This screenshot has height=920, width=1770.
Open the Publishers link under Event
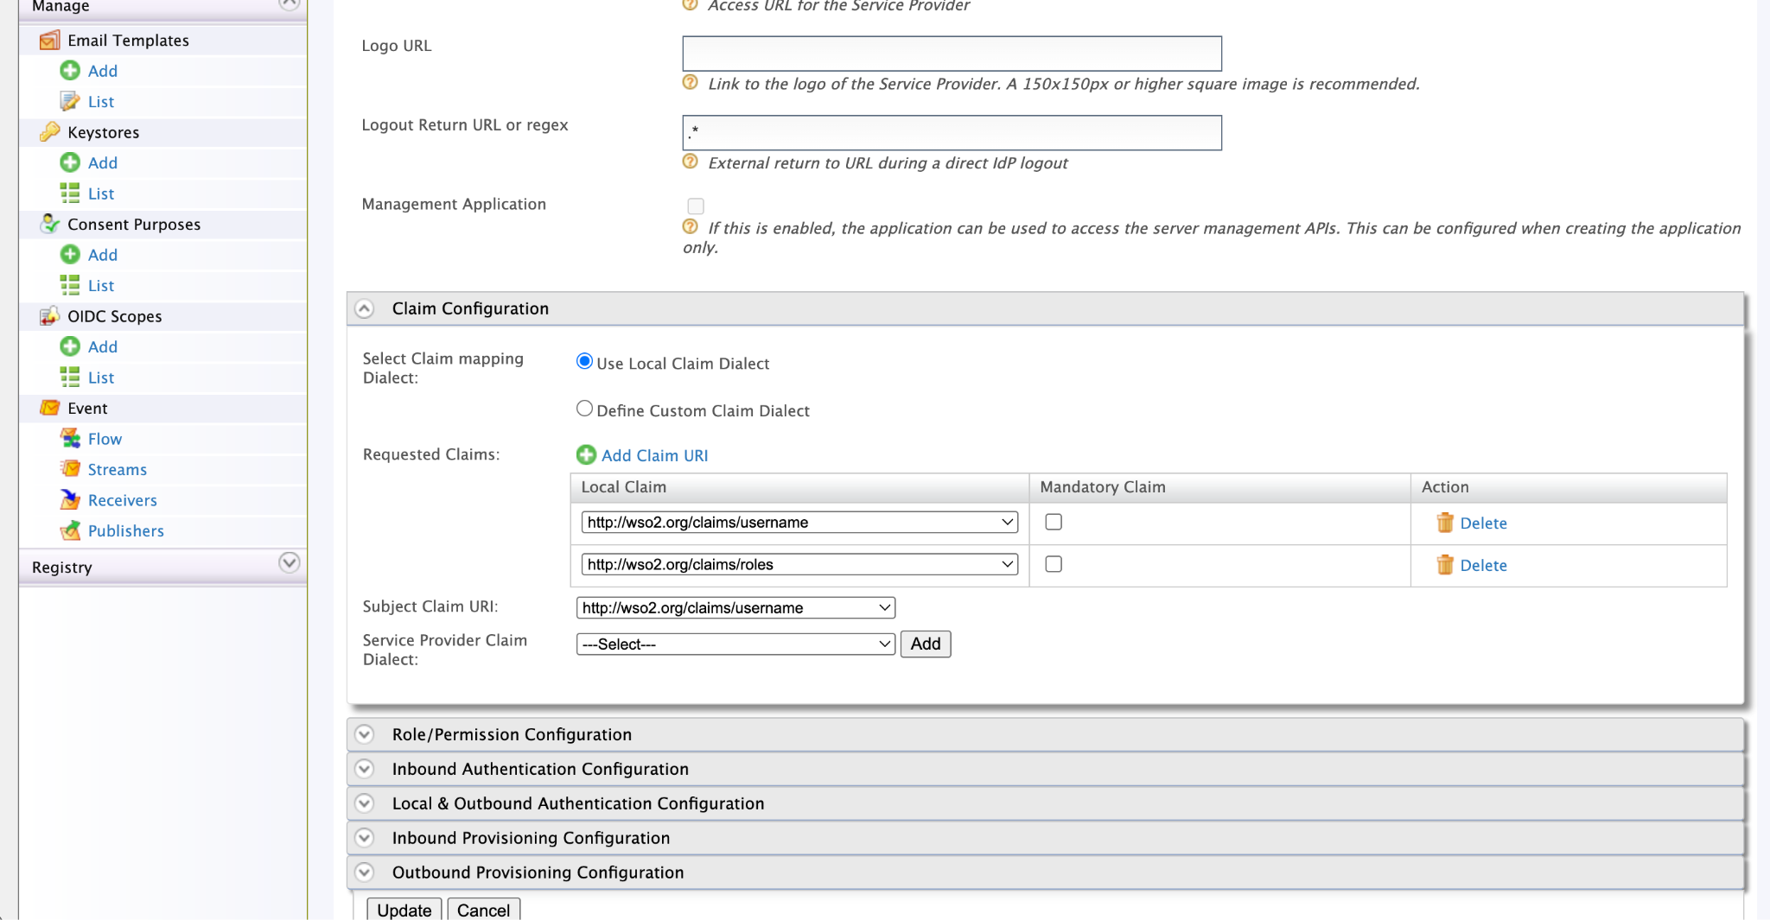126,530
